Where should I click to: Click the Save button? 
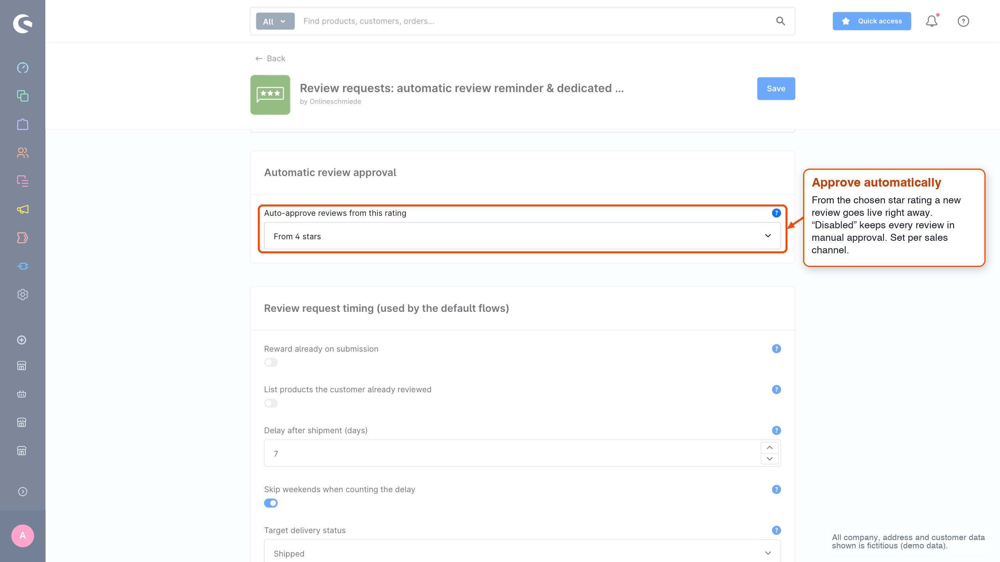pos(776,89)
